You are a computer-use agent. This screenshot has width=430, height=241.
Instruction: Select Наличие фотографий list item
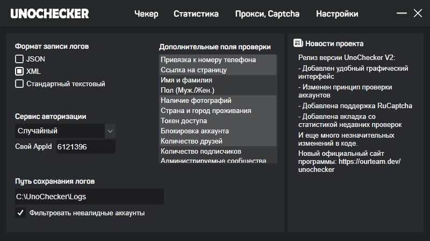(x=218, y=100)
